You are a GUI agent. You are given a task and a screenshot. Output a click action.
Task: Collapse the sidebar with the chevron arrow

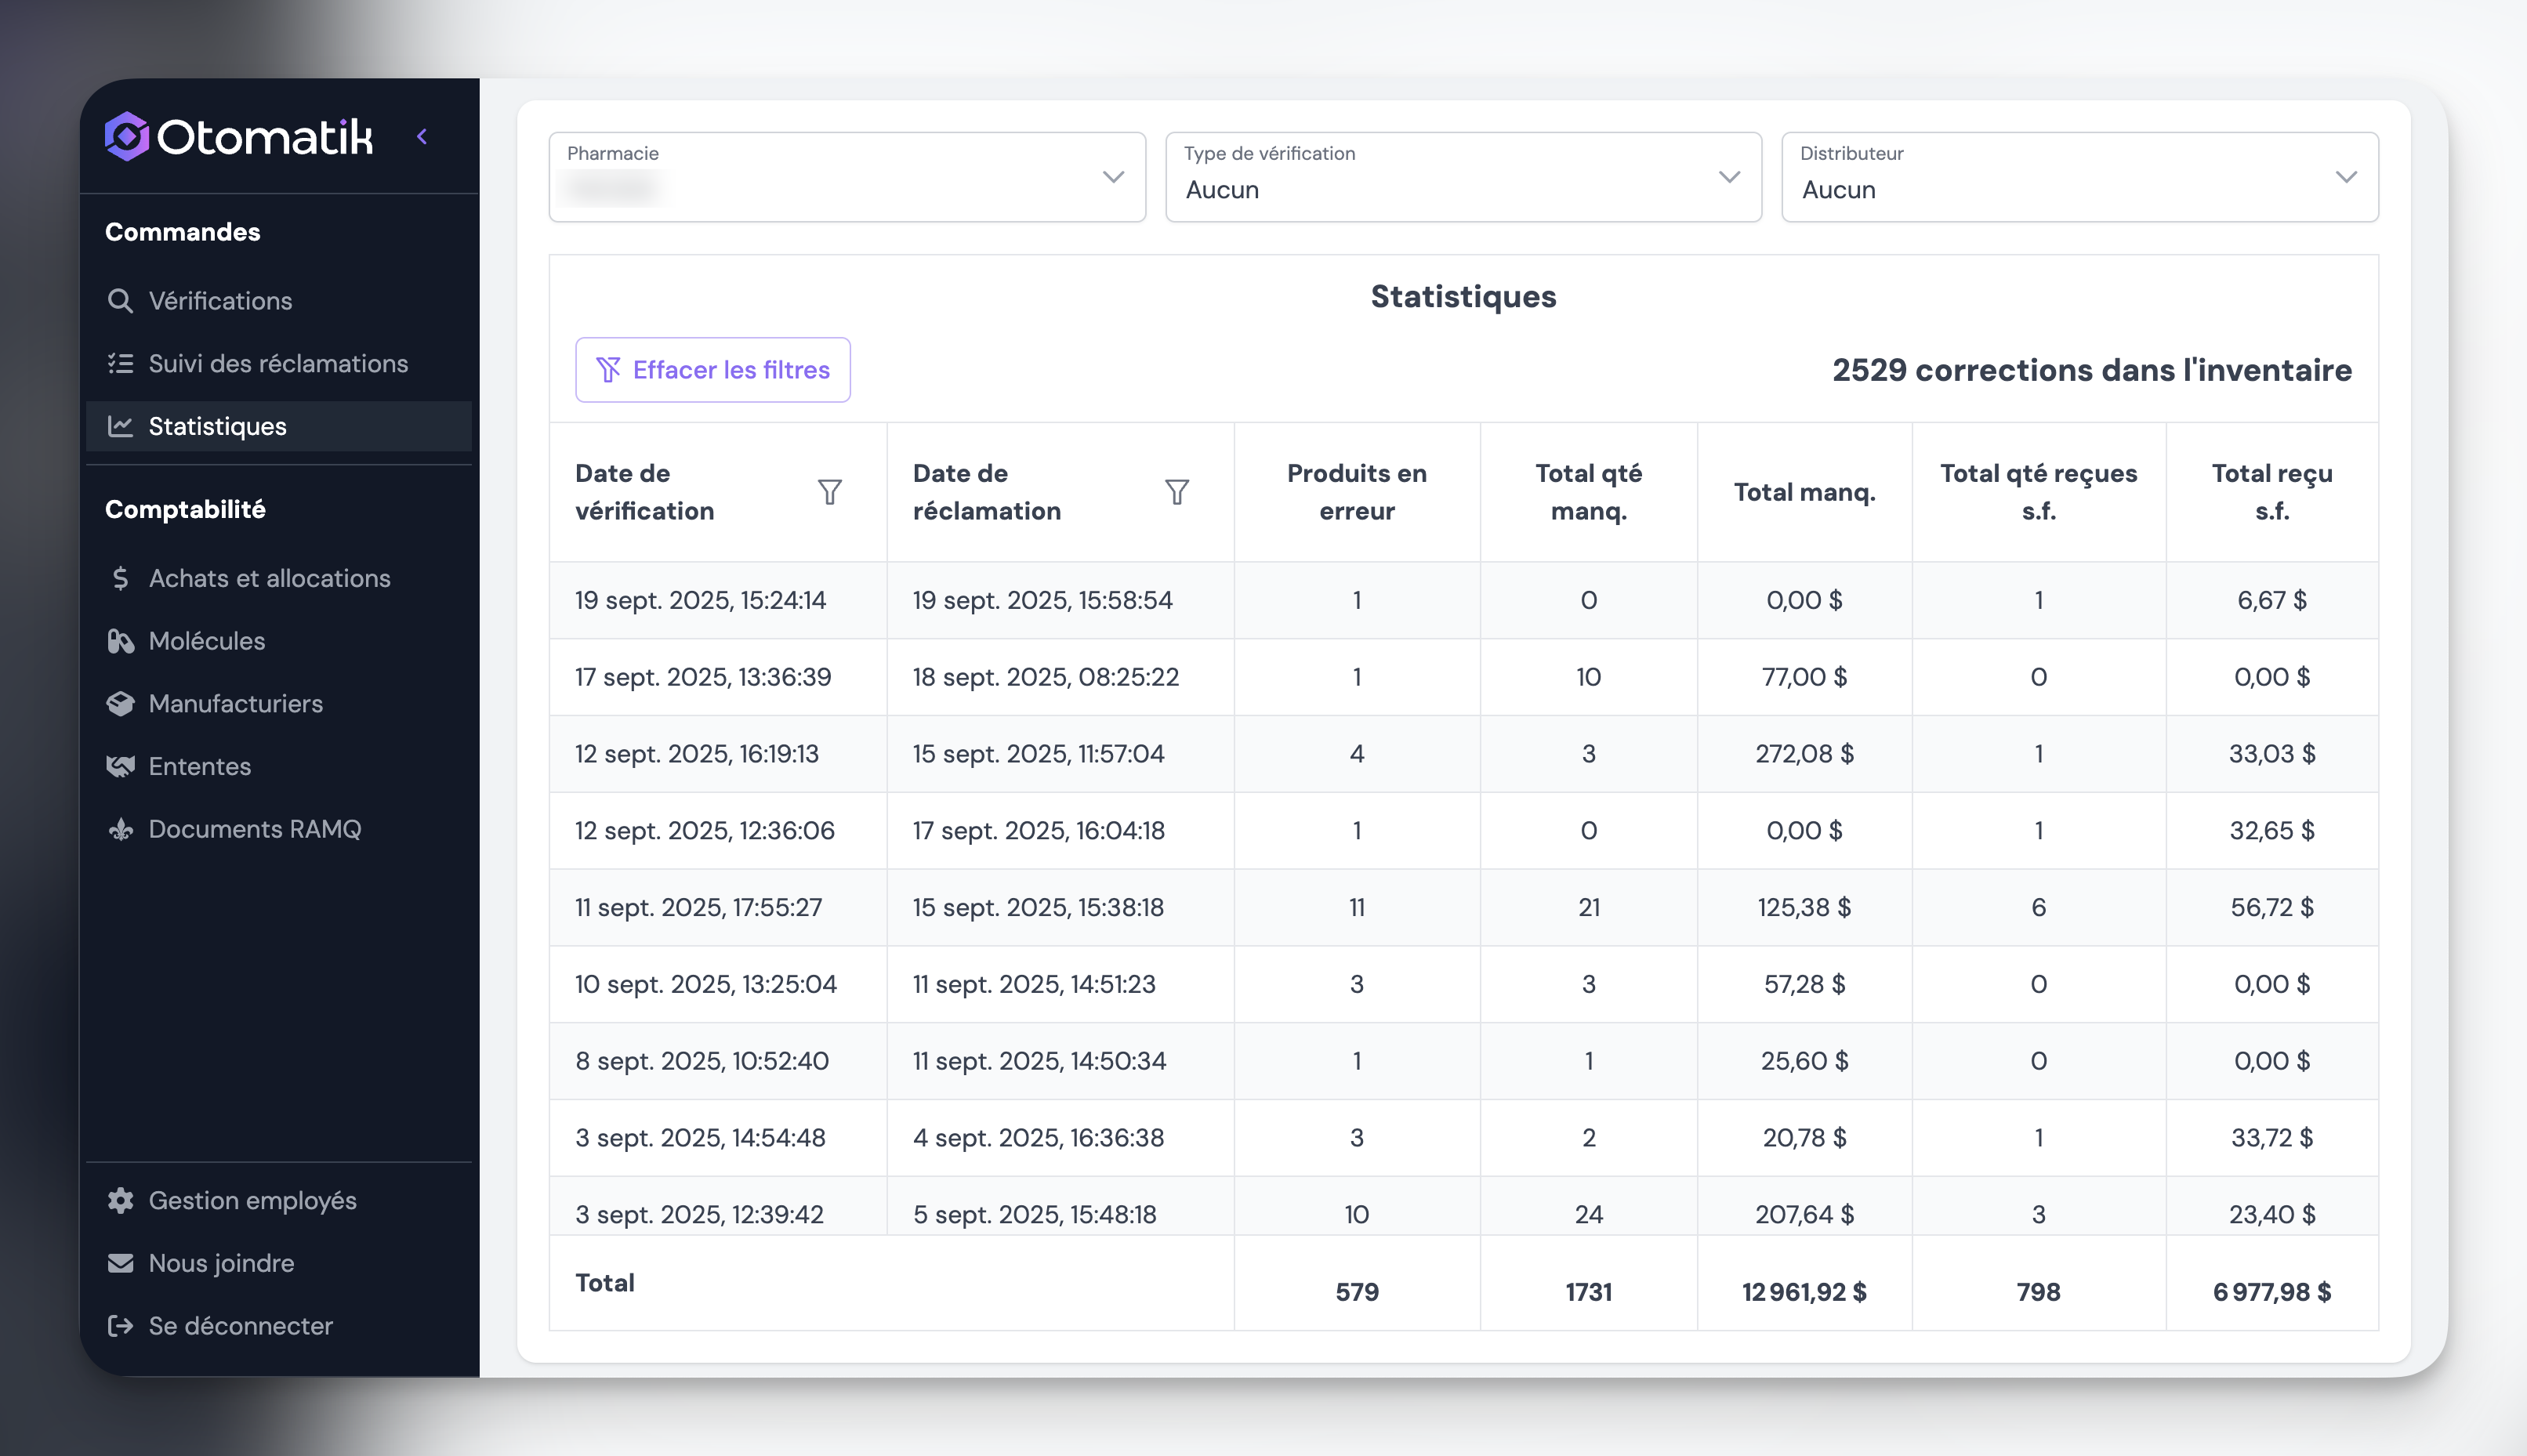point(422,137)
